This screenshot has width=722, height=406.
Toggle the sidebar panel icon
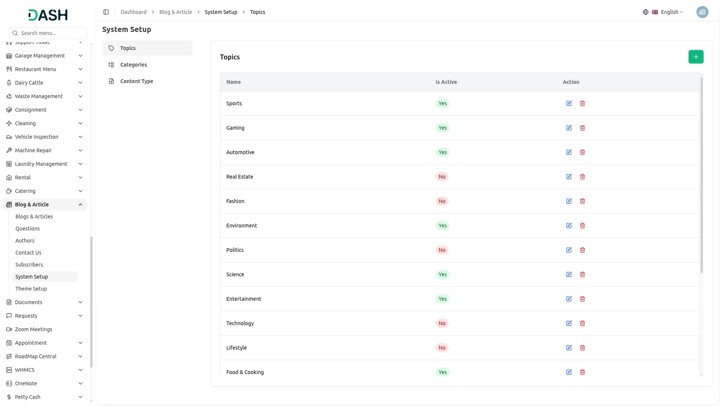106,12
